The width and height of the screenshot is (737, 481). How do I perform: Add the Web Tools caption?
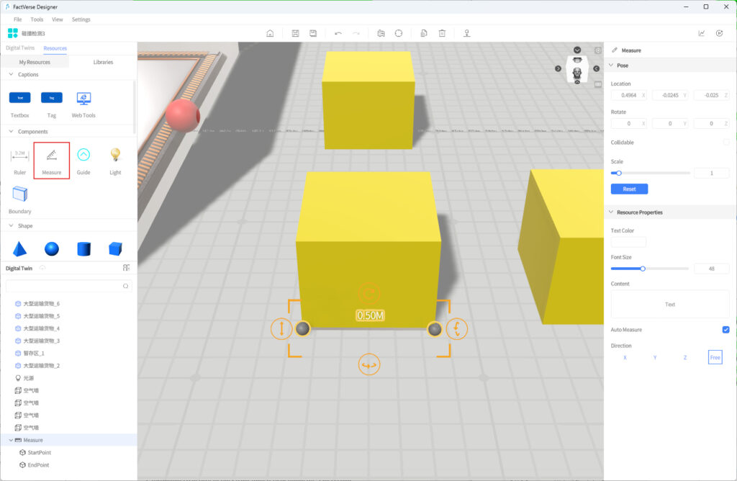tap(83, 104)
